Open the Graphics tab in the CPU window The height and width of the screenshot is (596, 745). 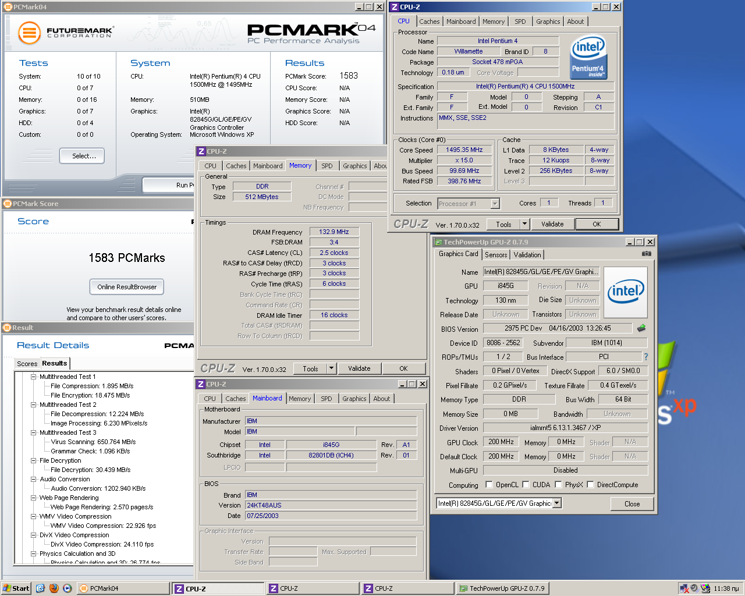[548, 22]
